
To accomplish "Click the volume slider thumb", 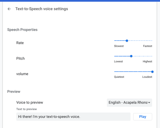I will point(152,72).
